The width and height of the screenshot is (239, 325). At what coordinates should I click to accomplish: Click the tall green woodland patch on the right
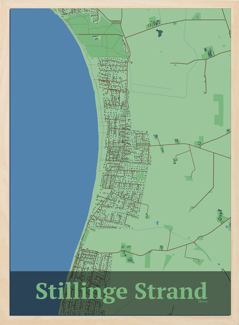(x=219, y=110)
